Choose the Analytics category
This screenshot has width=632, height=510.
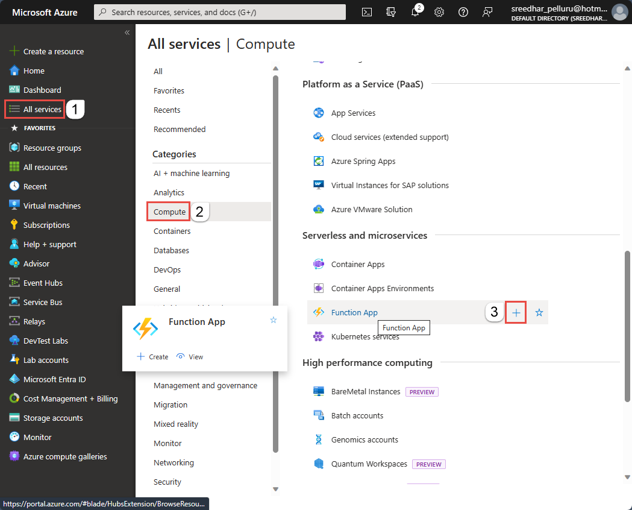click(169, 193)
